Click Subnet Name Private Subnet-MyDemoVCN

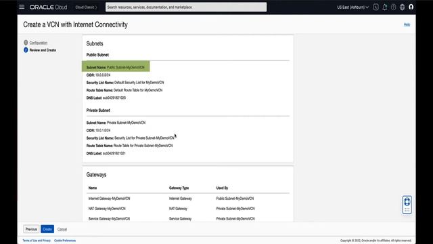click(x=116, y=123)
